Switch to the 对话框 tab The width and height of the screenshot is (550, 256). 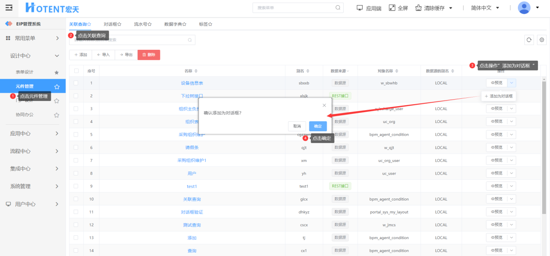point(112,24)
